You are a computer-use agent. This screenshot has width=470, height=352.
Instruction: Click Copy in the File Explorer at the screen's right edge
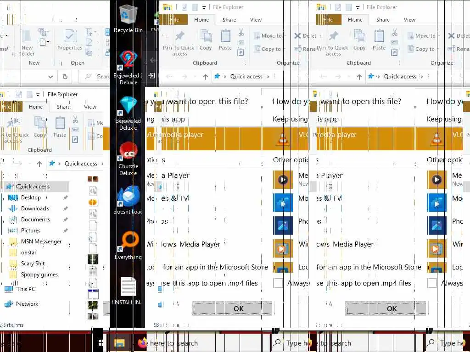[x=359, y=39]
